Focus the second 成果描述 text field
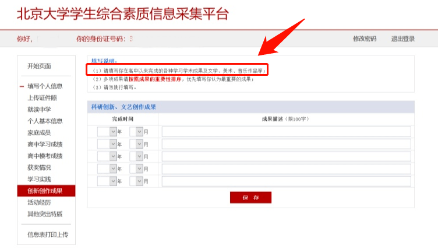Screen dimensions: 438x252 pyautogui.click(x=287, y=144)
